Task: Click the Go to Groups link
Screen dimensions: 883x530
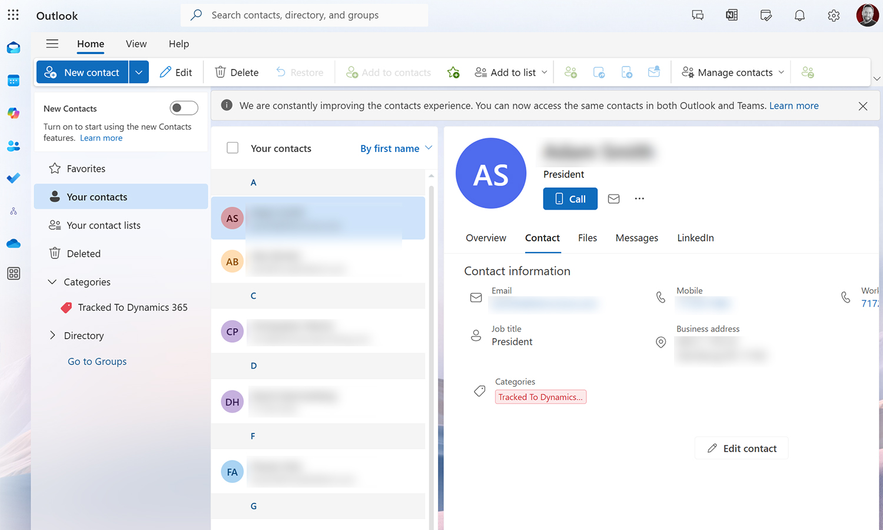Action: click(97, 362)
